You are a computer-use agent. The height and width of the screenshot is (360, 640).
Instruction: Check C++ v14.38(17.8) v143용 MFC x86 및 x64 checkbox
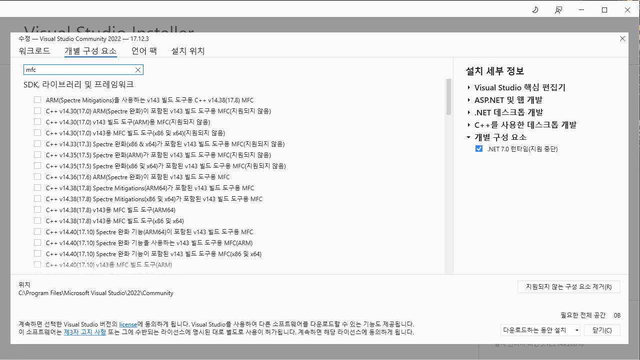pyautogui.click(x=37, y=221)
